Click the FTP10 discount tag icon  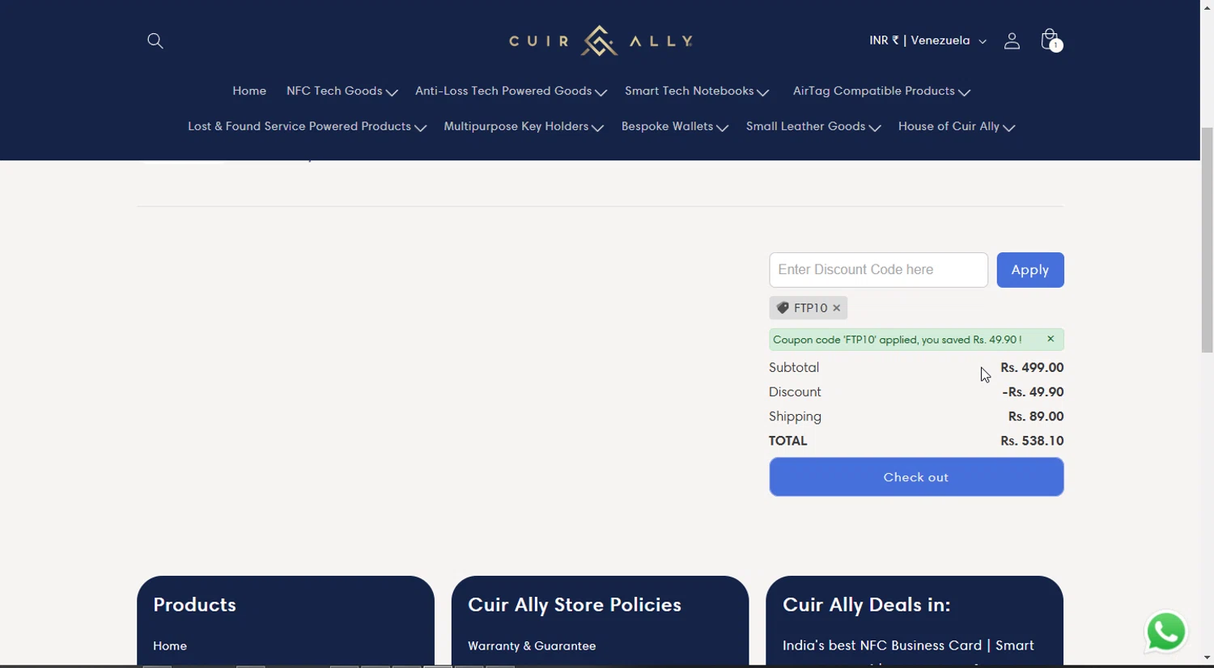tap(783, 307)
